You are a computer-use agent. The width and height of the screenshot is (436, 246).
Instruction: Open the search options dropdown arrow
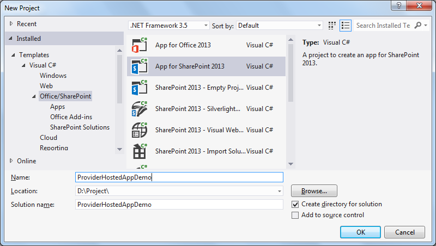click(x=426, y=25)
